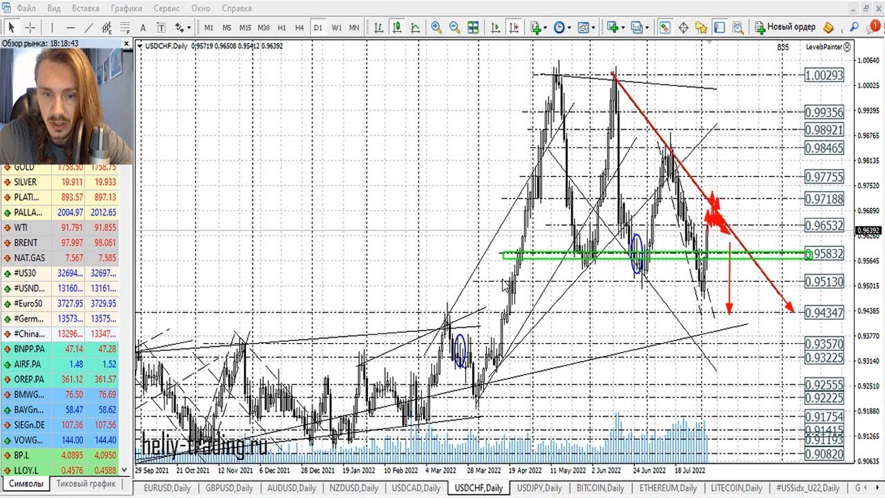Open the USDJPY,Daily chart tab
The image size is (885, 498).
point(539,488)
